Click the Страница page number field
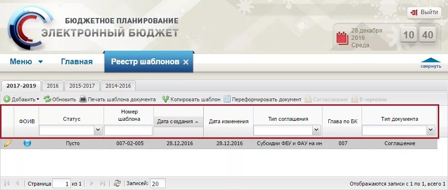Screen dimensions: 448x190 pyautogui.click(x=62, y=184)
